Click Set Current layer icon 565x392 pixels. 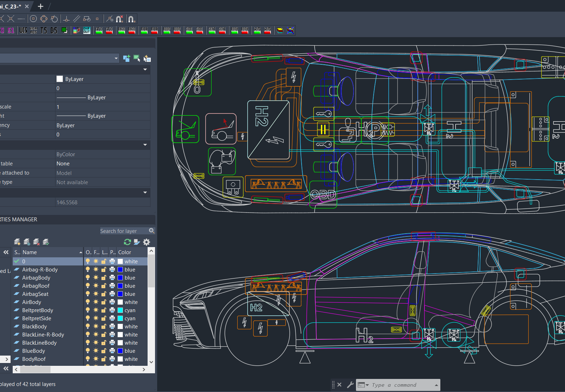pyautogui.click(x=46, y=242)
